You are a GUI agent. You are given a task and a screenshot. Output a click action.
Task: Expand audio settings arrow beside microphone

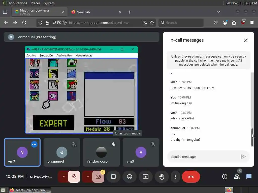[x=64, y=177]
